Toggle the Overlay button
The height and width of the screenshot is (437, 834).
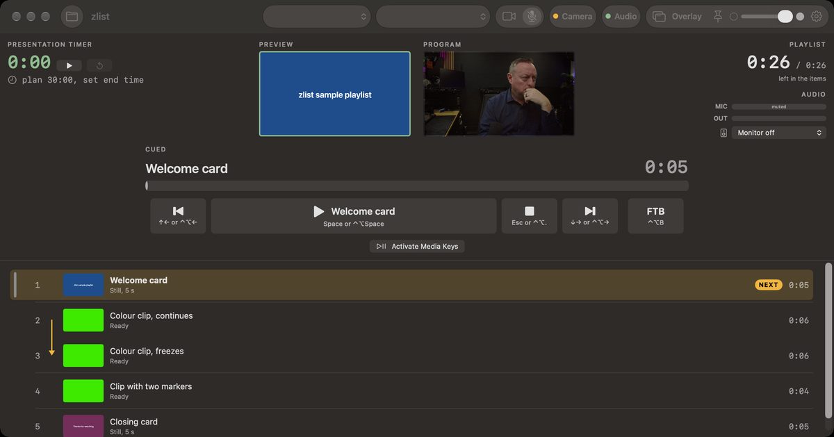(678, 16)
